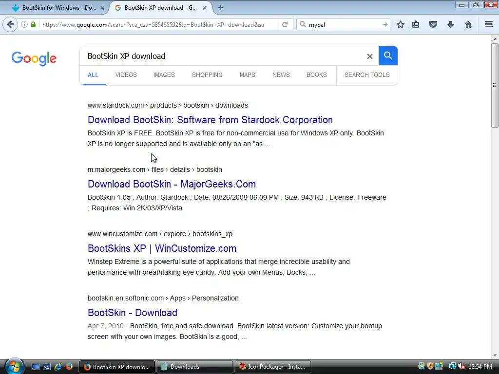Go to home page icon
Viewport: 499px width, 374px height.
468,24
